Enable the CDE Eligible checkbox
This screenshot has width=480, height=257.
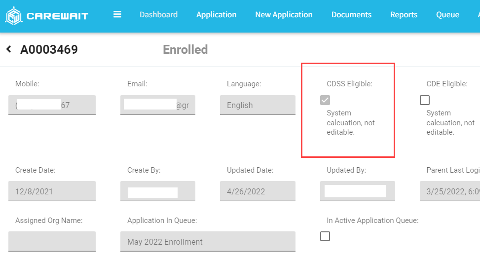(425, 100)
